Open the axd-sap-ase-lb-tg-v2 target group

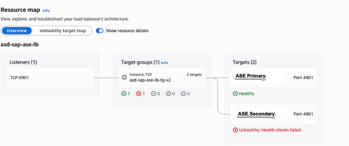(150, 80)
